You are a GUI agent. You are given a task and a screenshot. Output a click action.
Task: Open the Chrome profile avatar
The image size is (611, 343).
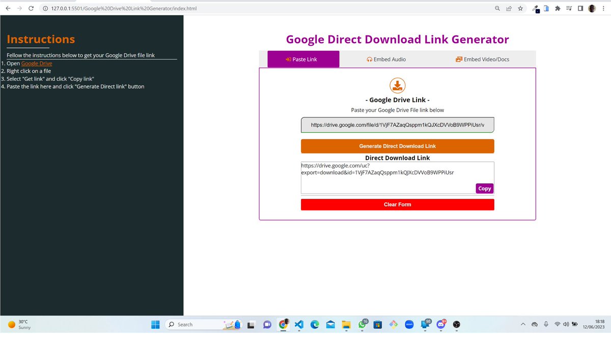point(592,9)
